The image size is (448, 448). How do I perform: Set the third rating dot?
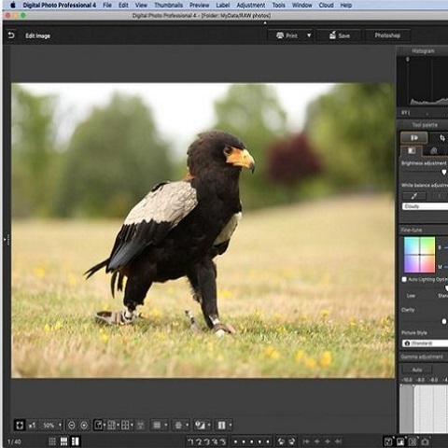tap(251, 441)
